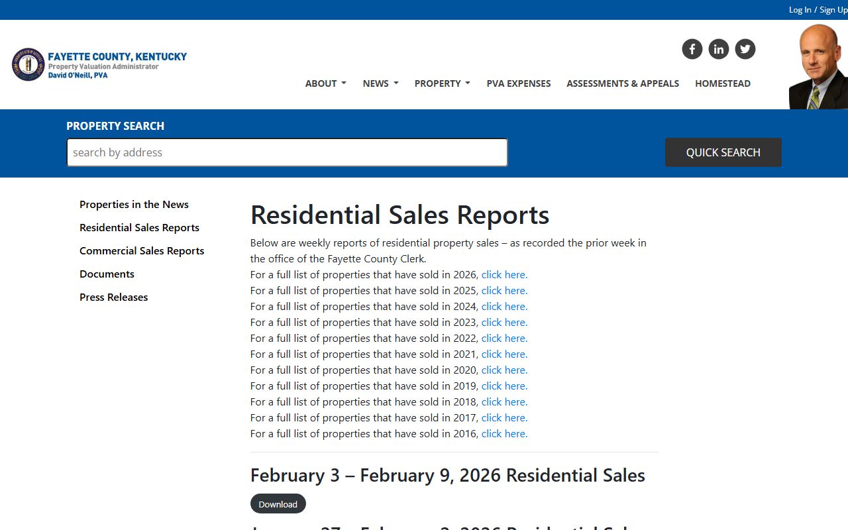Expand the PROPERTY dropdown menu
The width and height of the screenshot is (848, 530).
coord(442,83)
